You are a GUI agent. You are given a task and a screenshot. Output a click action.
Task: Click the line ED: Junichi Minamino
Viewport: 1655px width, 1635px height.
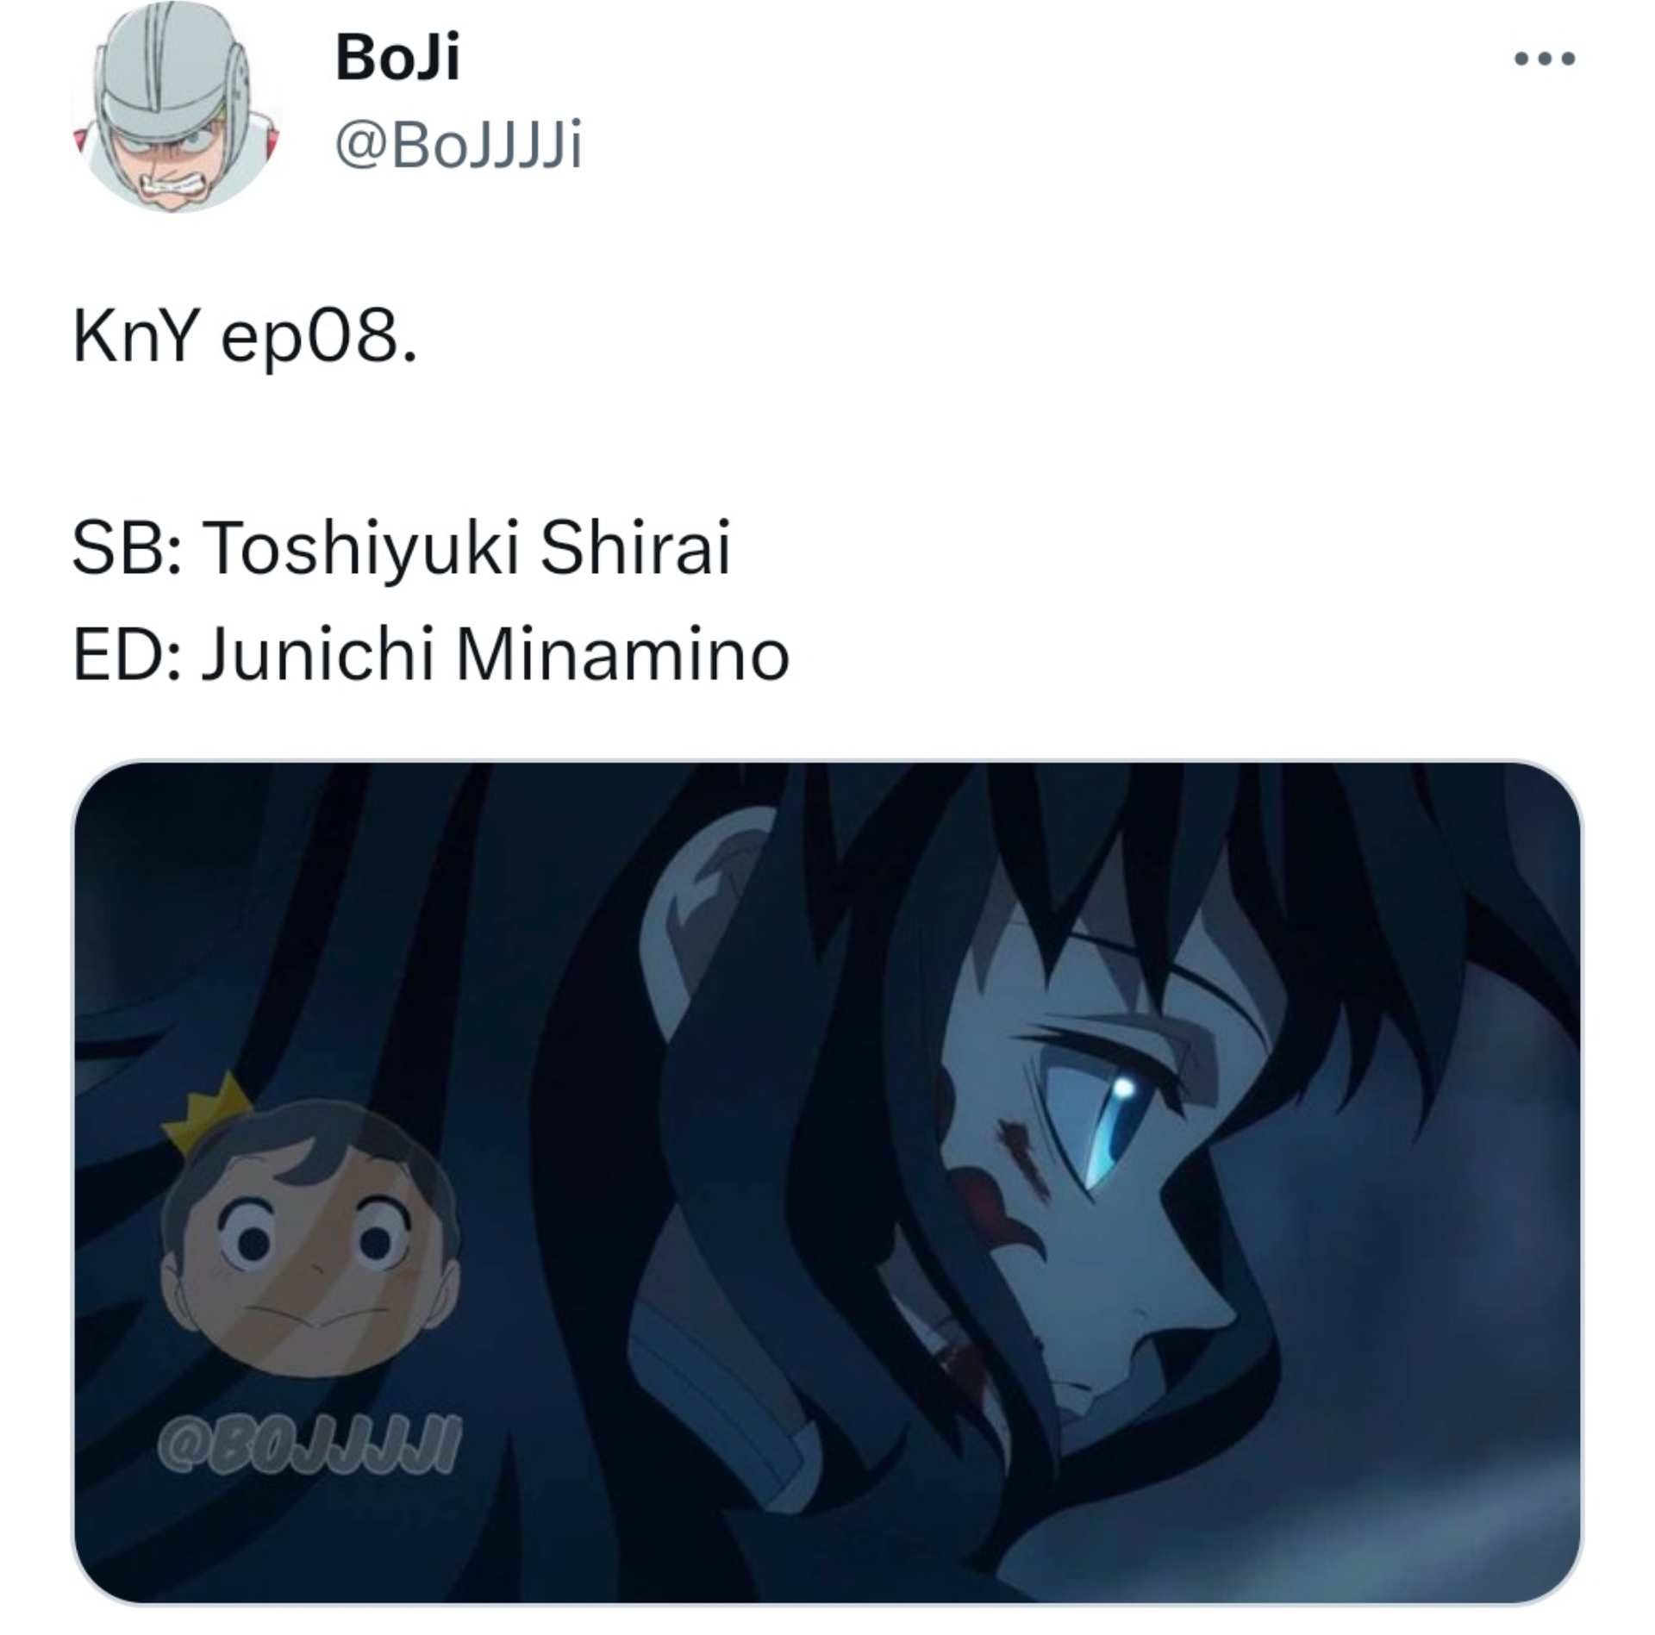click(431, 655)
